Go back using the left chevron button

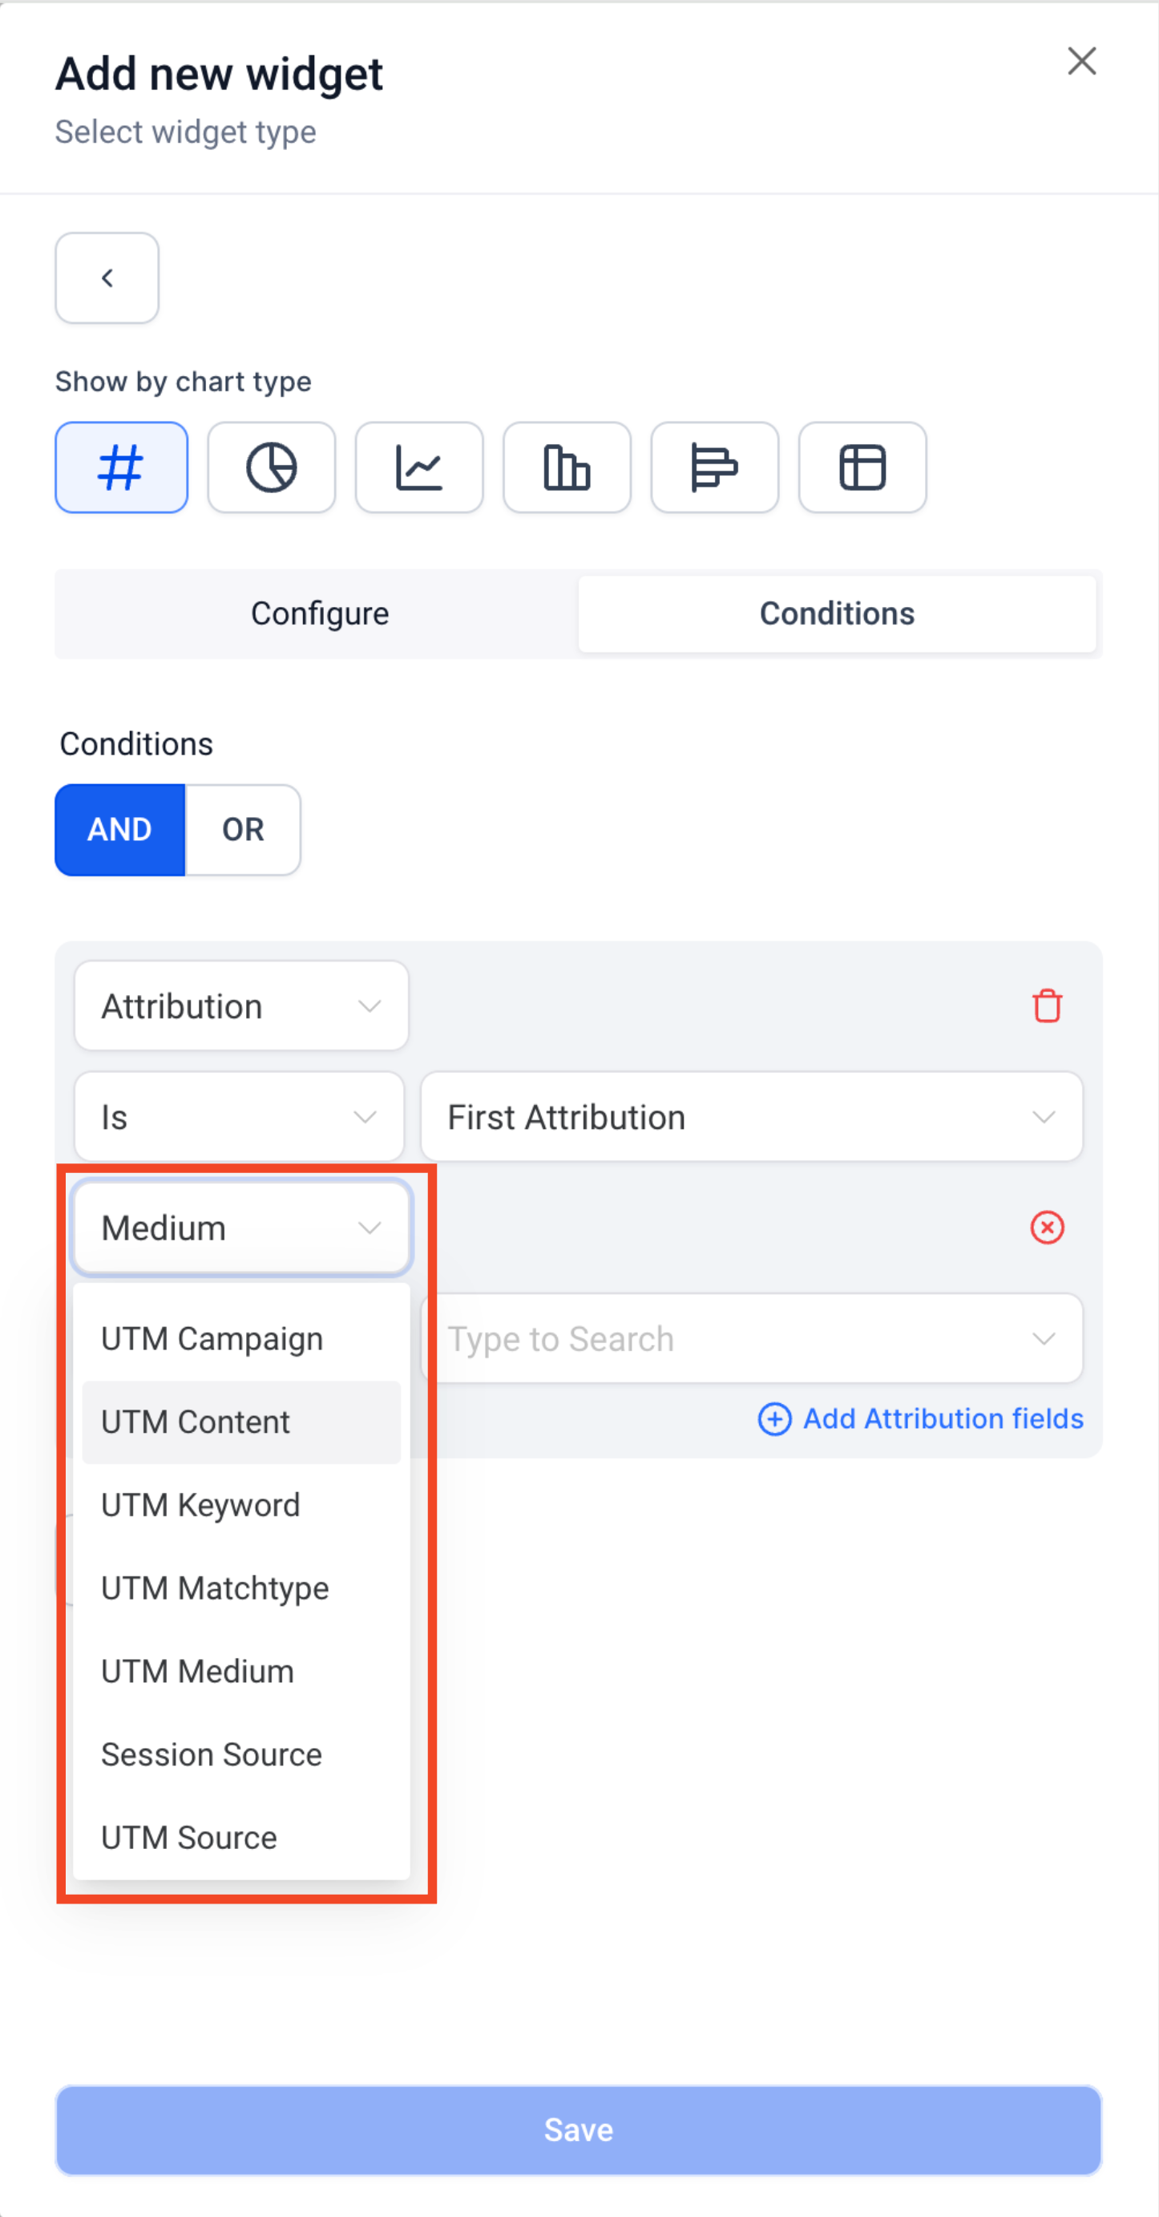click(x=107, y=278)
